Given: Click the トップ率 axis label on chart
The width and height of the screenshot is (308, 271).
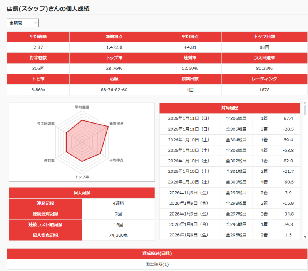Looking at the screenshot, I should [x=82, y=177].
